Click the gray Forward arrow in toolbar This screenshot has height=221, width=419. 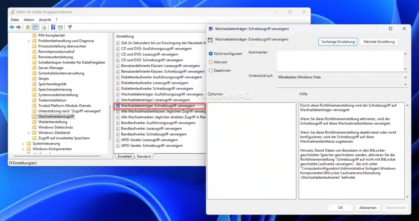tap(18, 27)
